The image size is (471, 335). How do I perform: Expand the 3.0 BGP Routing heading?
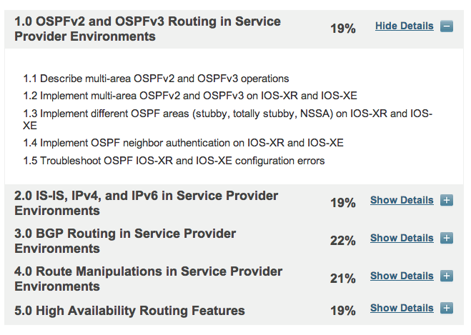coord(125,241)
